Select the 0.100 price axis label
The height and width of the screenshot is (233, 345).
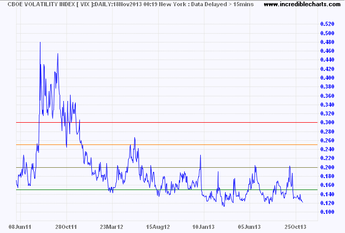pos(327,212)
